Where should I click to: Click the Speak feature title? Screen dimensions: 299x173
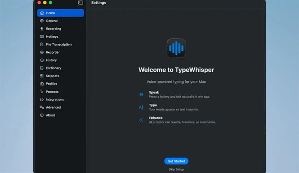[154, 93]
